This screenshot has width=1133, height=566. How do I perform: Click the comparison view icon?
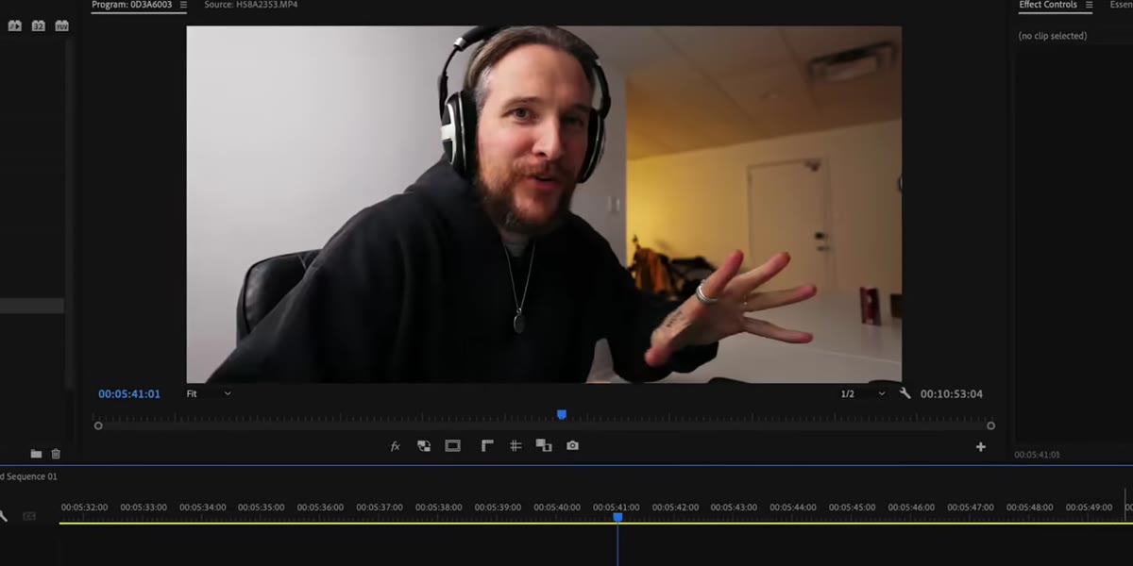pyautogui.click(x=544, y=446)
